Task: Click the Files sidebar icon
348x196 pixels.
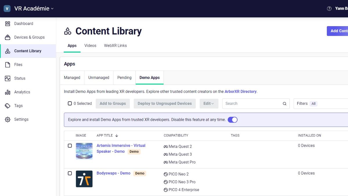Action: tap(8, 64)
